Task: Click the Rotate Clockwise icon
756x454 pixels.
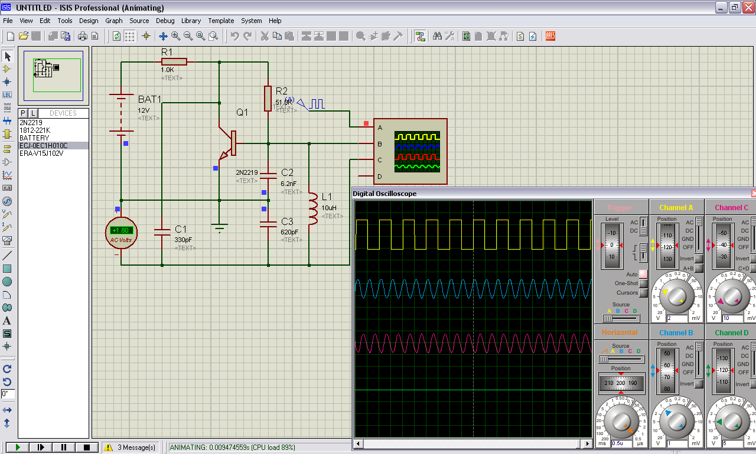Action: (7, 369)
